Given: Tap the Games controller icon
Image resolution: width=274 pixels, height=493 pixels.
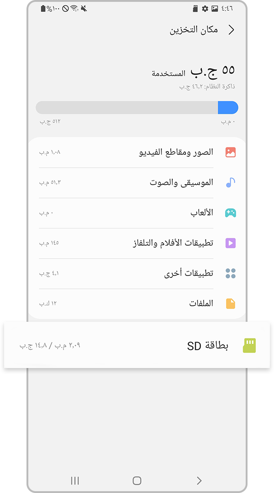Looking at the screenshot, I should click(230, 212).
